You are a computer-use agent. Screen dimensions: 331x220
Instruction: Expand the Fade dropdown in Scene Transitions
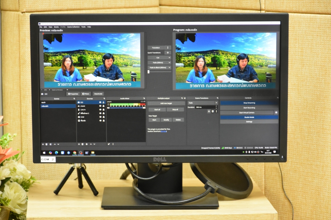coord(203,102)
